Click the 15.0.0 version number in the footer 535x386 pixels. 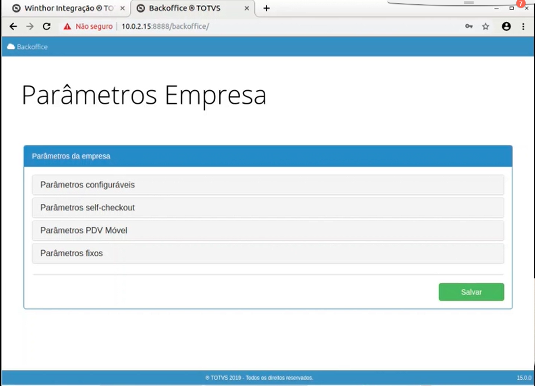click(524, 378)
